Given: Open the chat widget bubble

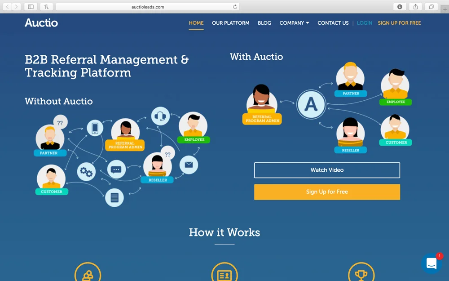Looking at the screenshot, I should click(x=431, y=263).
